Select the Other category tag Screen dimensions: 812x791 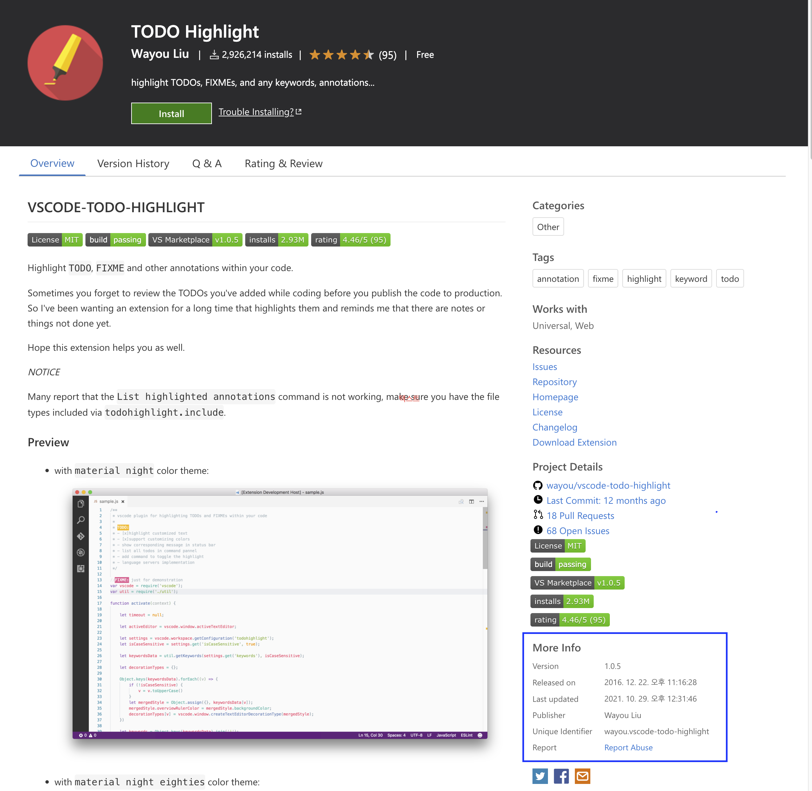coord(548,227)
